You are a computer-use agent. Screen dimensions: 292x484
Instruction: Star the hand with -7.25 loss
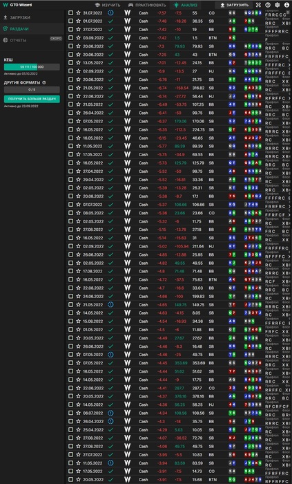(x=78, y=55)
